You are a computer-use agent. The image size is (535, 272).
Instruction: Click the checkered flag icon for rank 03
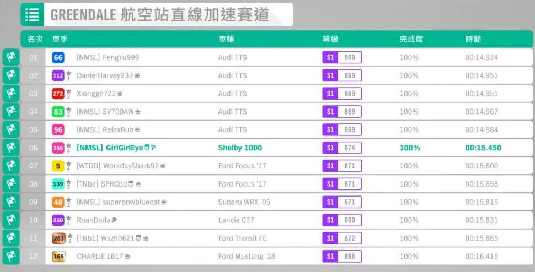pos(11,93)
